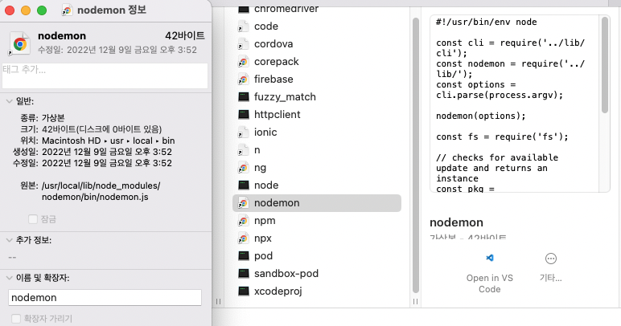Select the ionic row
621x326 pixels.
pyautogui.click(x=317, y=132)
